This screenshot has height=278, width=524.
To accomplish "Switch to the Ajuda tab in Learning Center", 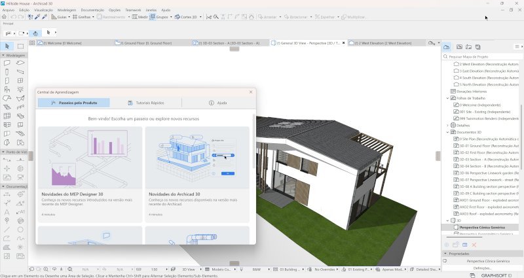I will (x=218, y=103).
